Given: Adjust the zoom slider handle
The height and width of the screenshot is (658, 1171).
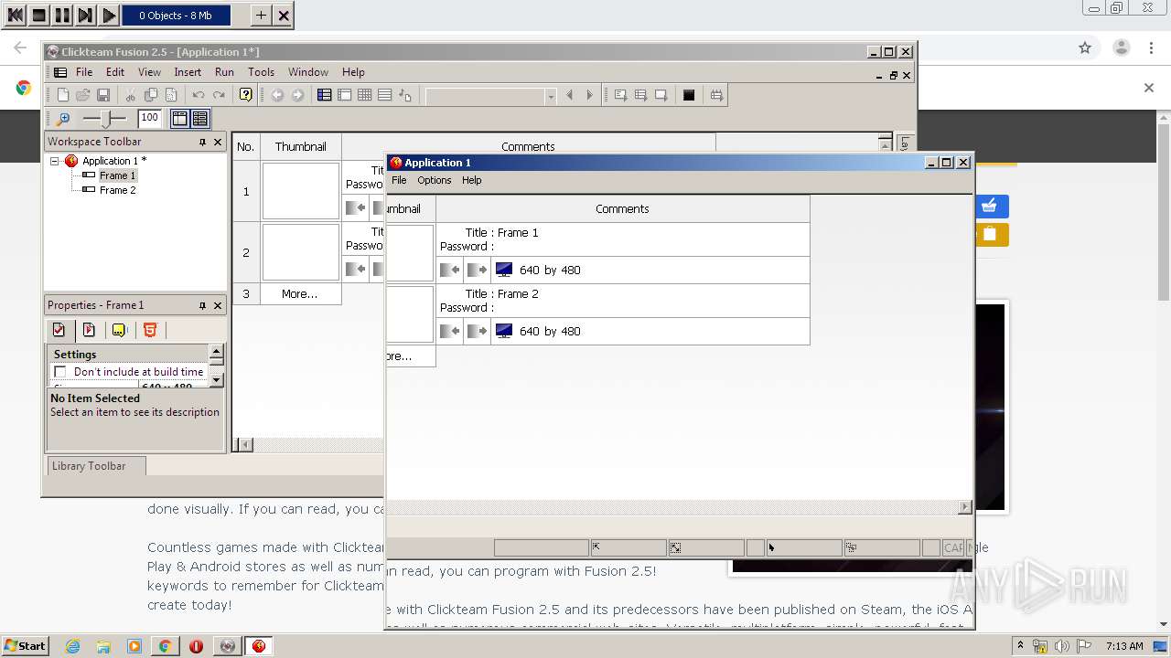Looking at the screenshot, I should point(108,119).
